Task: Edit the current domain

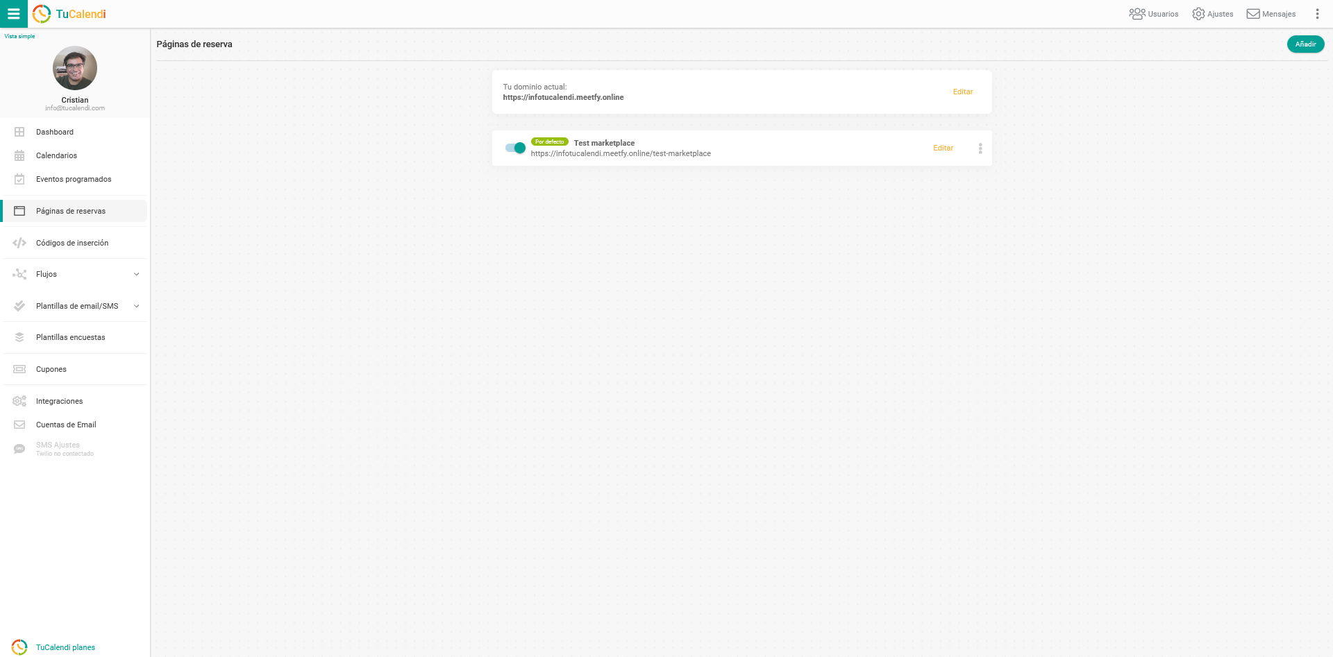Action: (x=962, y=92)
